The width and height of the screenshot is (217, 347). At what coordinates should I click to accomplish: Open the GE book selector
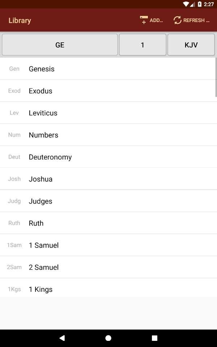60,45
